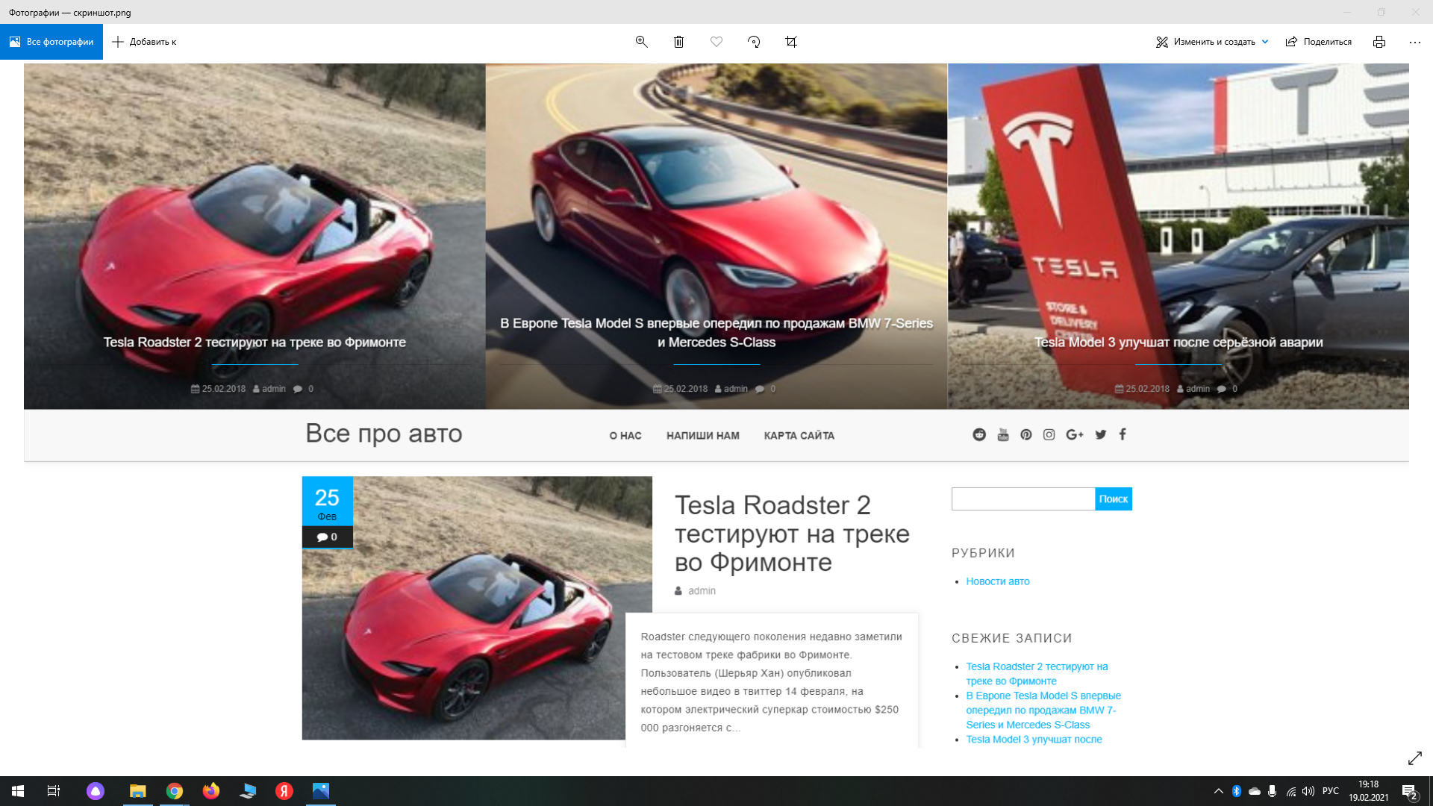1433x806 pixels.
Task: Click Bluetooth tray icon
Action: pos(1237,791)
